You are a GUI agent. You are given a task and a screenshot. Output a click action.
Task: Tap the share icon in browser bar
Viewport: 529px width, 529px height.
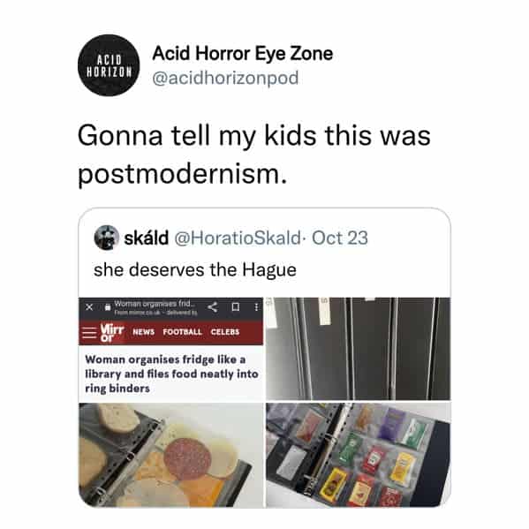tap(212, 306)
